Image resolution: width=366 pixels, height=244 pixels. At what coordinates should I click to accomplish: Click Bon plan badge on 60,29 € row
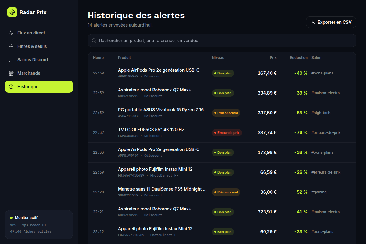(x=223, y=232)
